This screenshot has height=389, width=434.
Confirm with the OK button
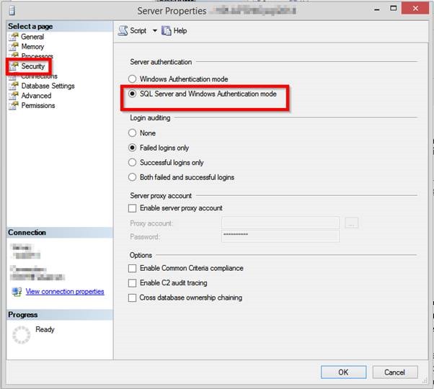pos(343,372)
